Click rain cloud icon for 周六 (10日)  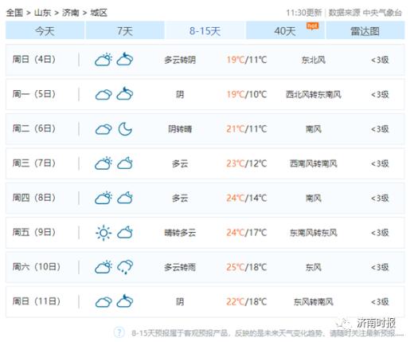[x=125, y=267]
